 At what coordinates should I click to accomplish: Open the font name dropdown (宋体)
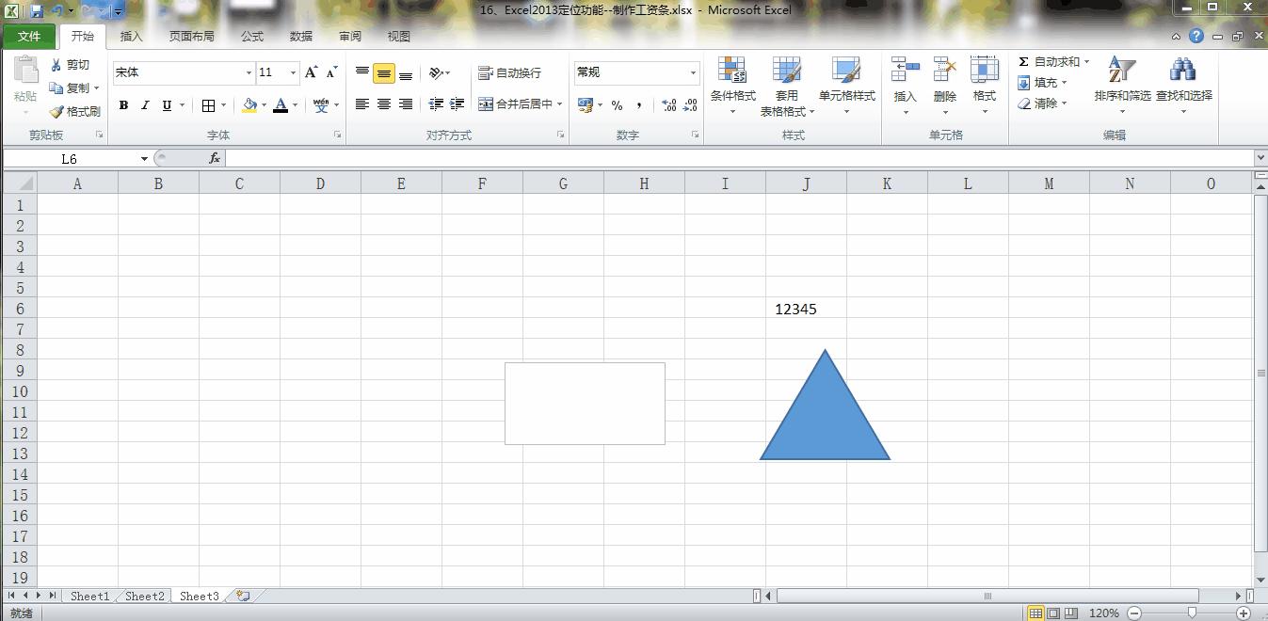point(249,72)
